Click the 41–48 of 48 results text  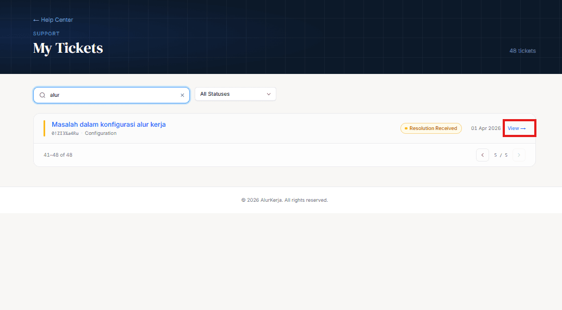point(58,155)
